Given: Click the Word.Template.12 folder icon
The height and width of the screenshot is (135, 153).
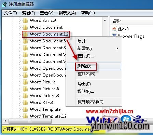Looking at the screenshot, I should [x=25, y=116].
